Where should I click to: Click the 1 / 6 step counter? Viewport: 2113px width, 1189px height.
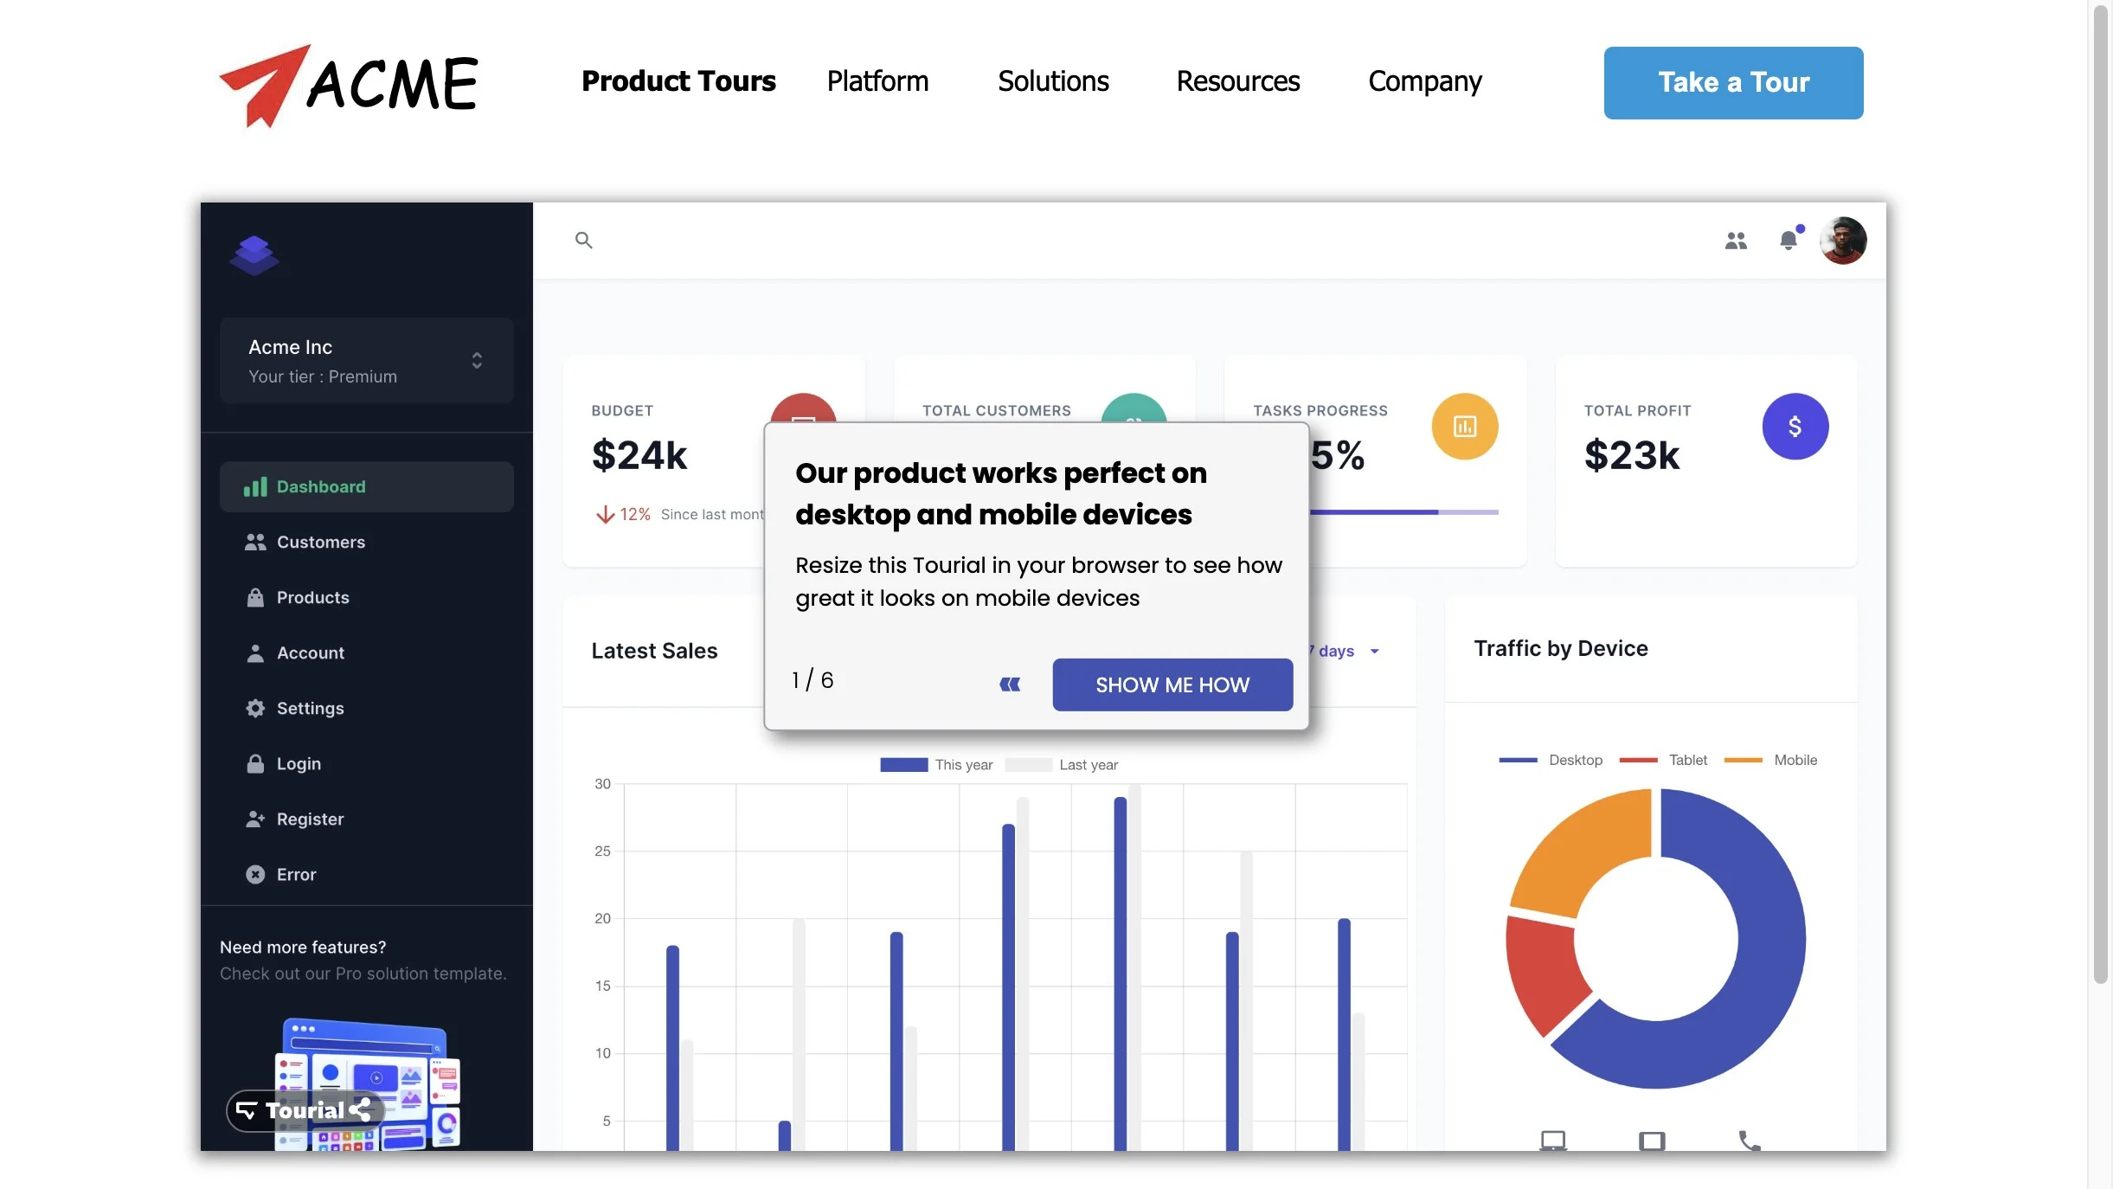(x=812, y=680)
